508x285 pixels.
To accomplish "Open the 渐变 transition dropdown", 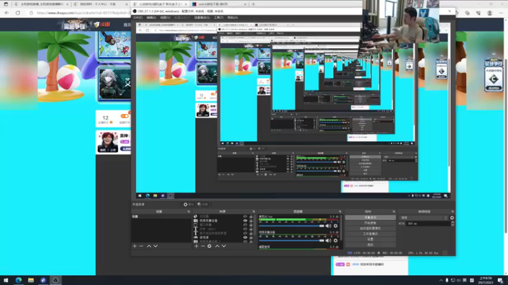I will [x=424, y=218].
